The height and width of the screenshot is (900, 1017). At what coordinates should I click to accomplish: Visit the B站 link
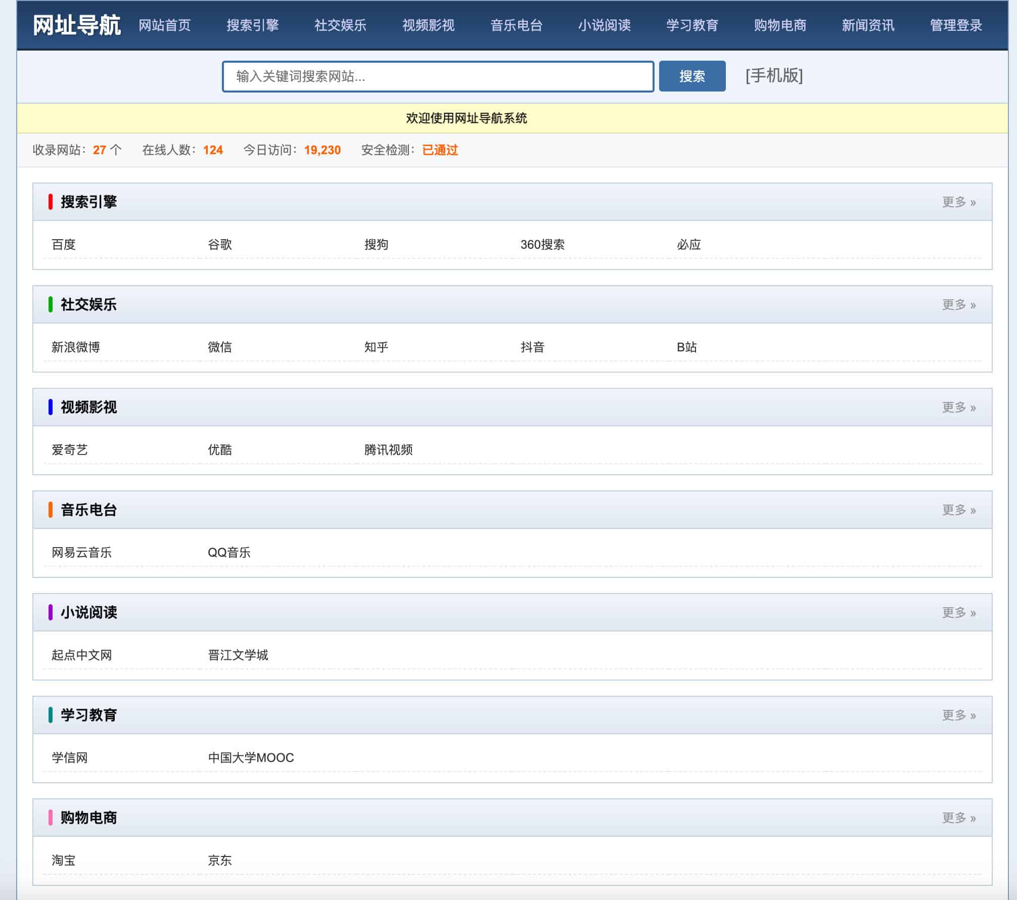tap(687, 347)
